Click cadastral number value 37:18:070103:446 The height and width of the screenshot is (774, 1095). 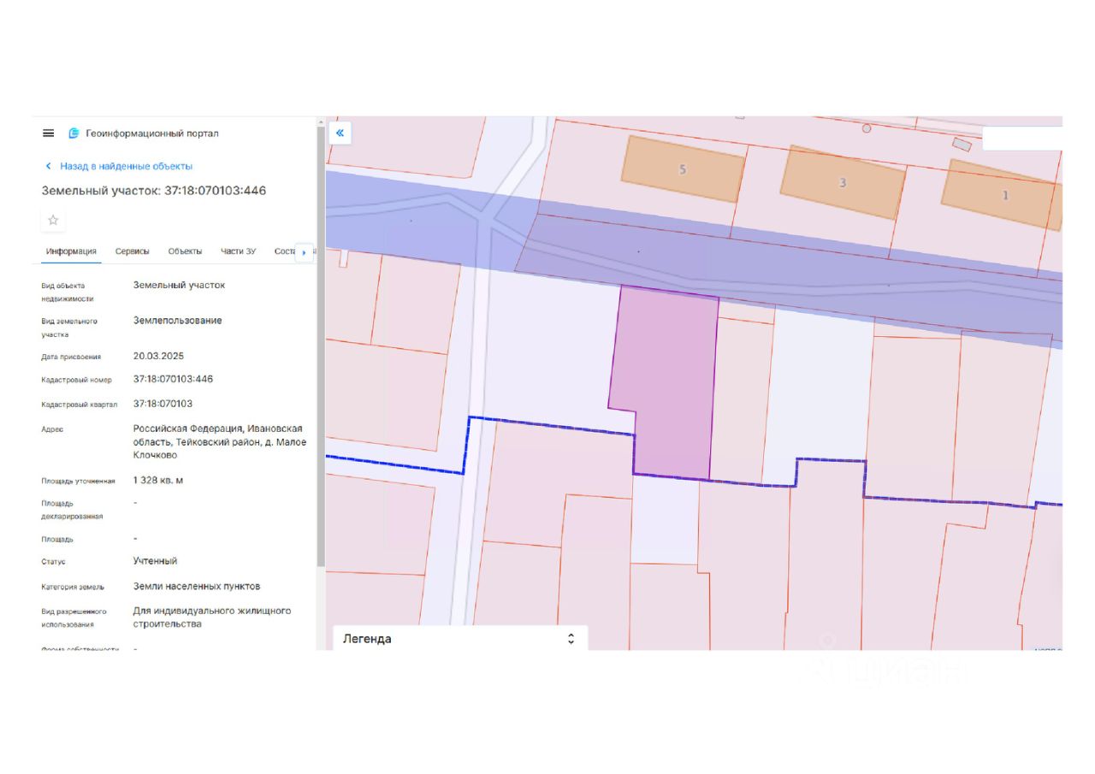tap(173, 379)
